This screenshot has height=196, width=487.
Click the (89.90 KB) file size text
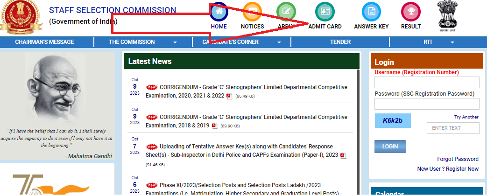pyautogui.click(x=230, y=126)
